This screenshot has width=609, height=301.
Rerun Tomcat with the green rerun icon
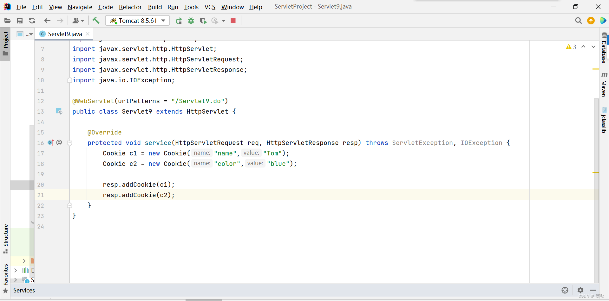179,21
